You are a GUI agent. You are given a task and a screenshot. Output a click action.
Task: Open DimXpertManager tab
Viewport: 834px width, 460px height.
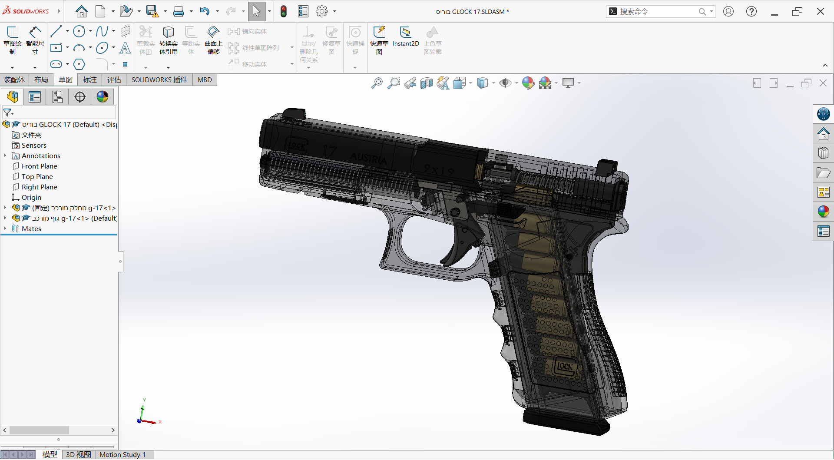[80, 97]
